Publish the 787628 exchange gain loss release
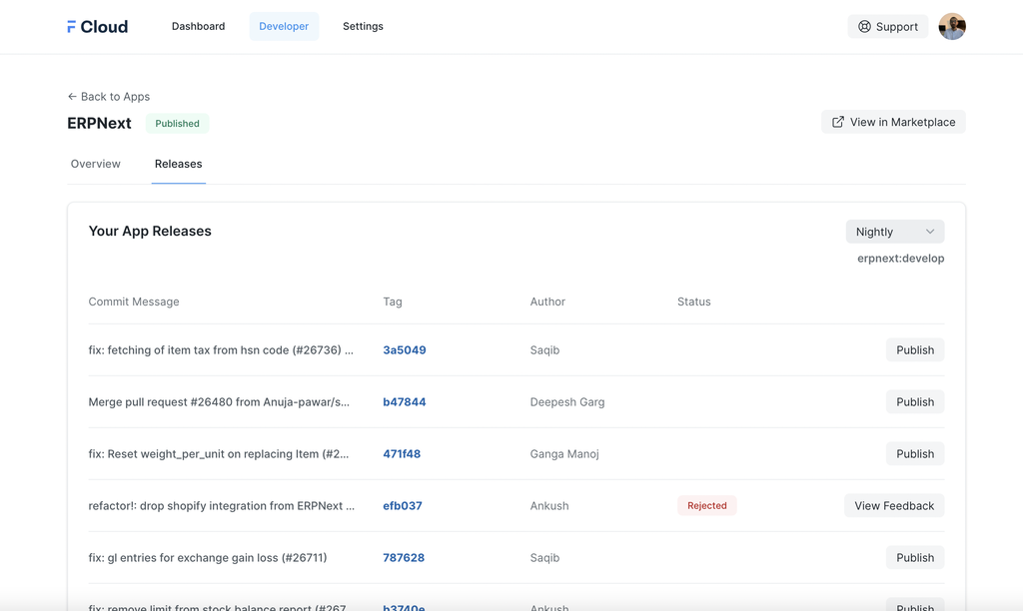The image size is (1023, 611). 914,558
